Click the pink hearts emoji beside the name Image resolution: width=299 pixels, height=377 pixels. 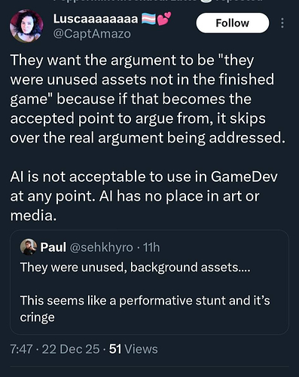[x=164, y=19]
